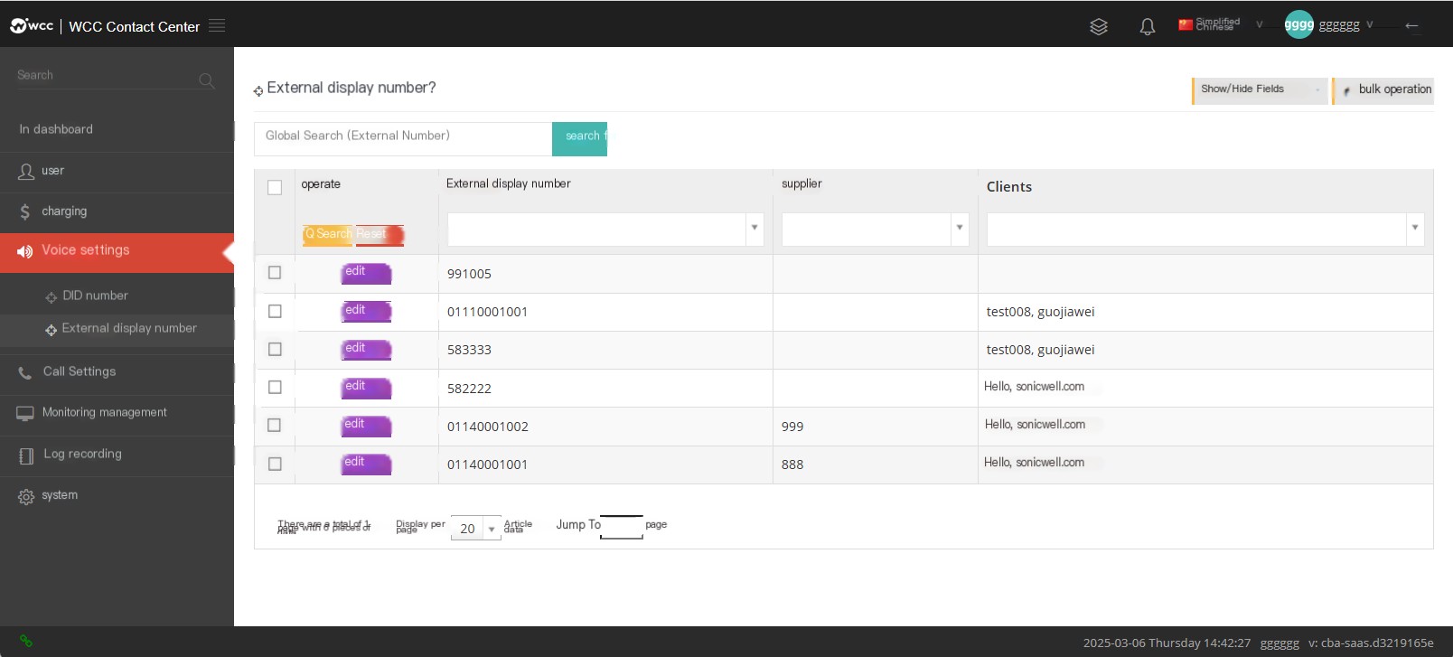Open the Show/Hide Fields dropdown

point(1261,89)
